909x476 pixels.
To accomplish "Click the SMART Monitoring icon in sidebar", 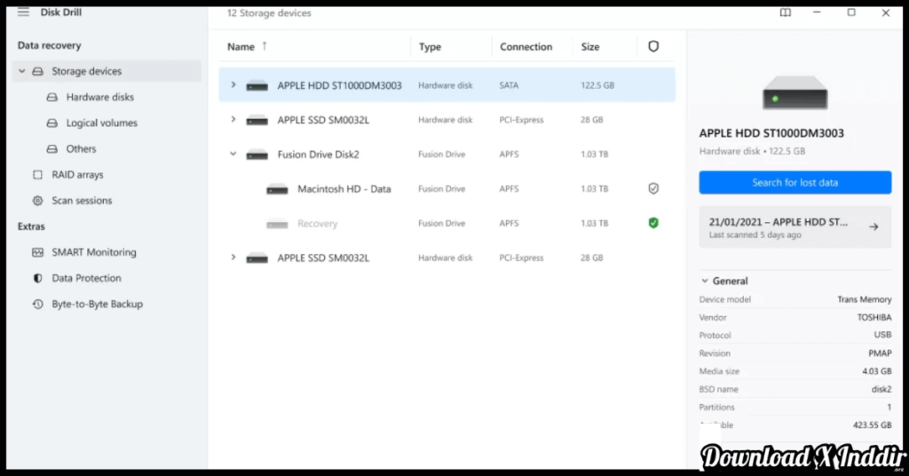I will (x=37, y=252).
